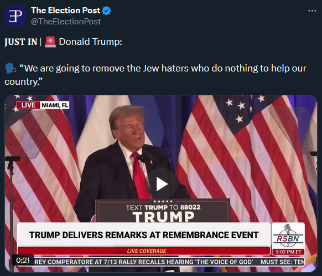Click the MIAMI, FL location label

(55, 105)
